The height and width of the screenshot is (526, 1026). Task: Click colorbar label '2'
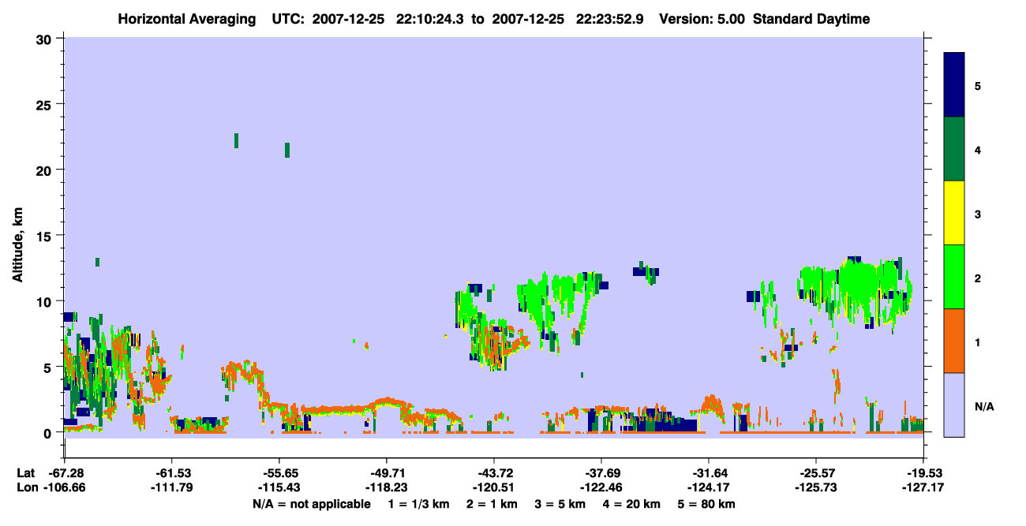(x=978, y=278)
